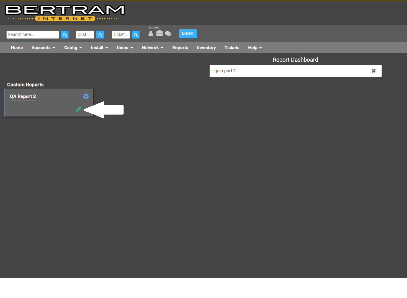Viewport: 407px width, 298px height.
Task: Open recent jobs briefcase icon
Action: pos(160,33)
